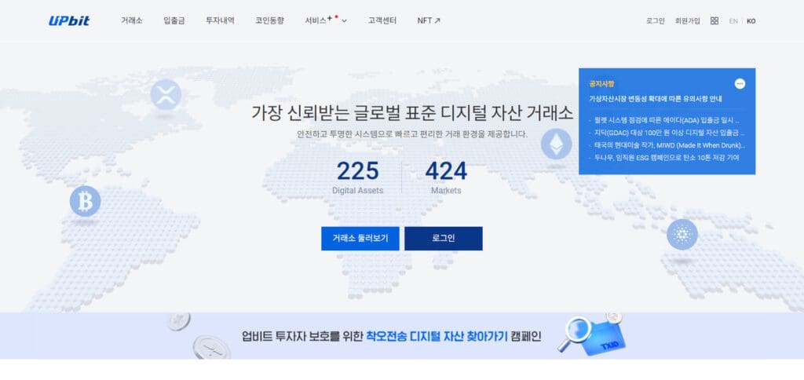
Task: Open the 코인동향 menu
Action: [x=270, y=21]
